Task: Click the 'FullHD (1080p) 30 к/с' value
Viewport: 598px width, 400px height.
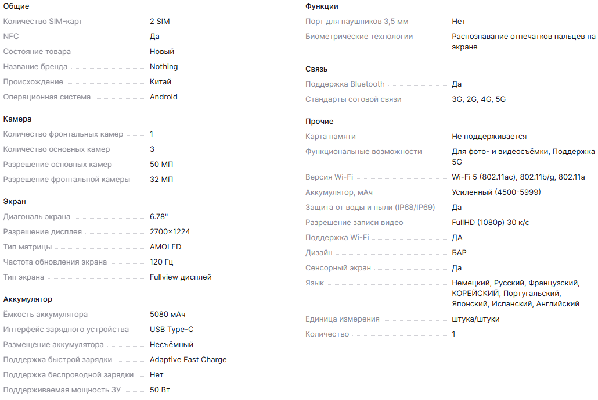Action: (491, 223)
